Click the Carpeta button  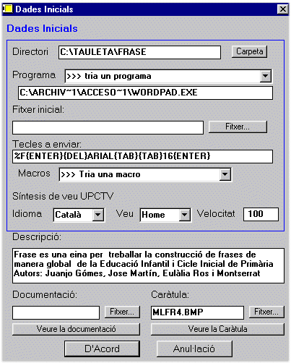pos(249,51)
